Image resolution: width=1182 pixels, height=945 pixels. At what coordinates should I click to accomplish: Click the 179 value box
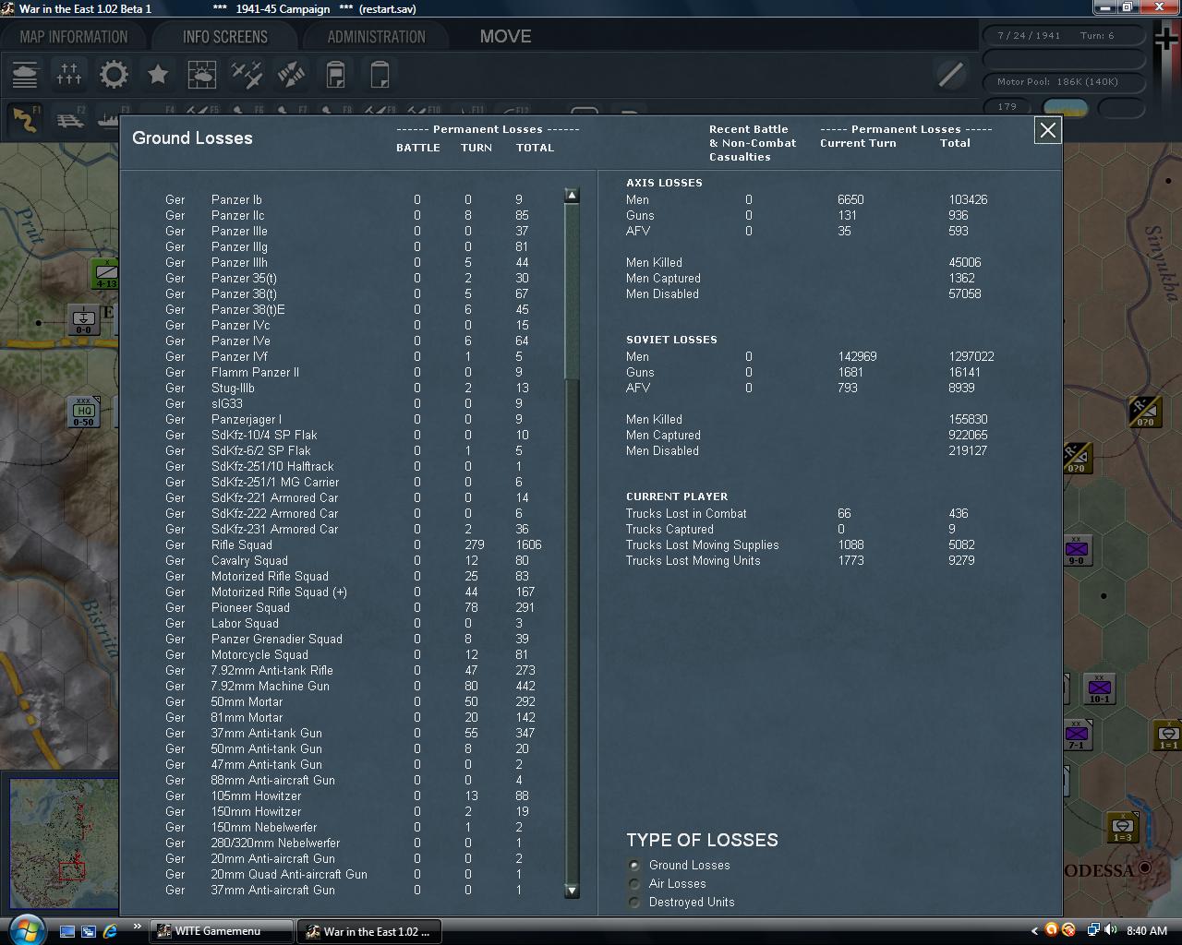click(x=1008, y=107)
